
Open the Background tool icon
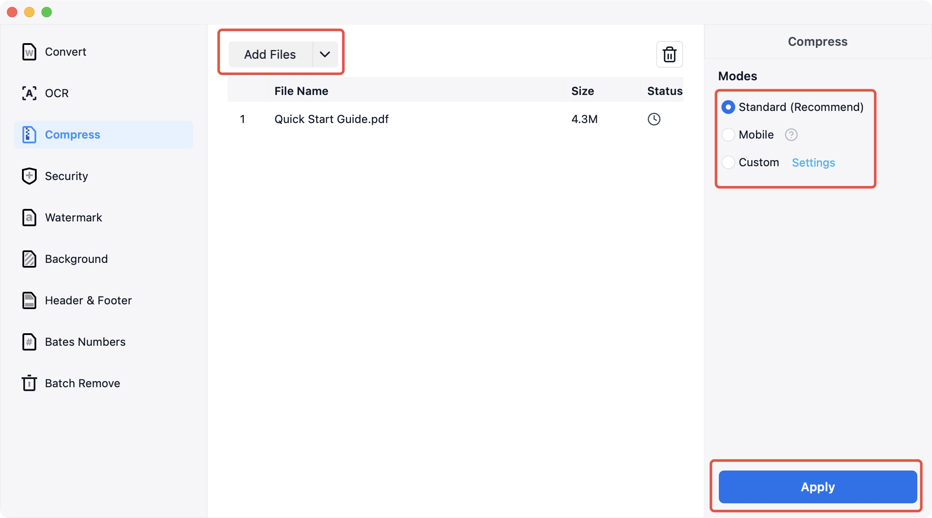point(29,259)
